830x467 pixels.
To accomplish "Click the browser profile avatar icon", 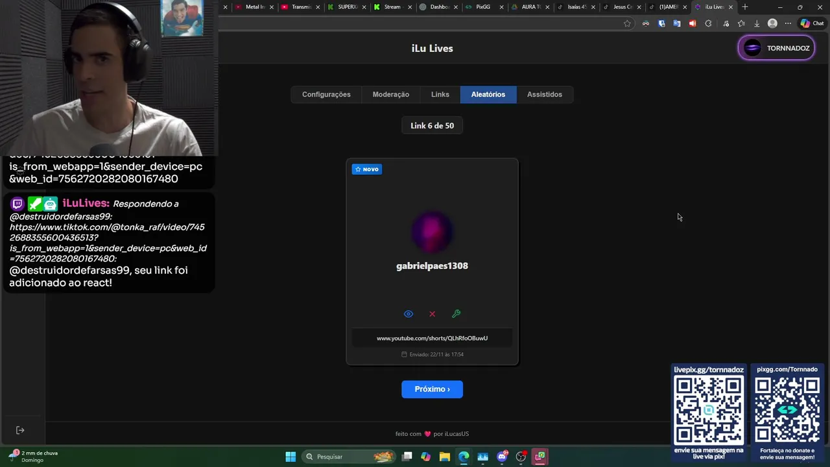I will coord(772,23).
